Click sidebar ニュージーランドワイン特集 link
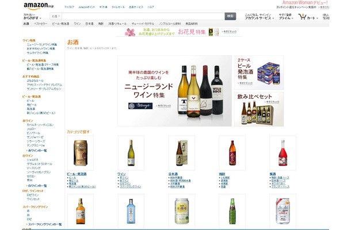The height and width of the screenshot is (230, 351). pos(42,44)
